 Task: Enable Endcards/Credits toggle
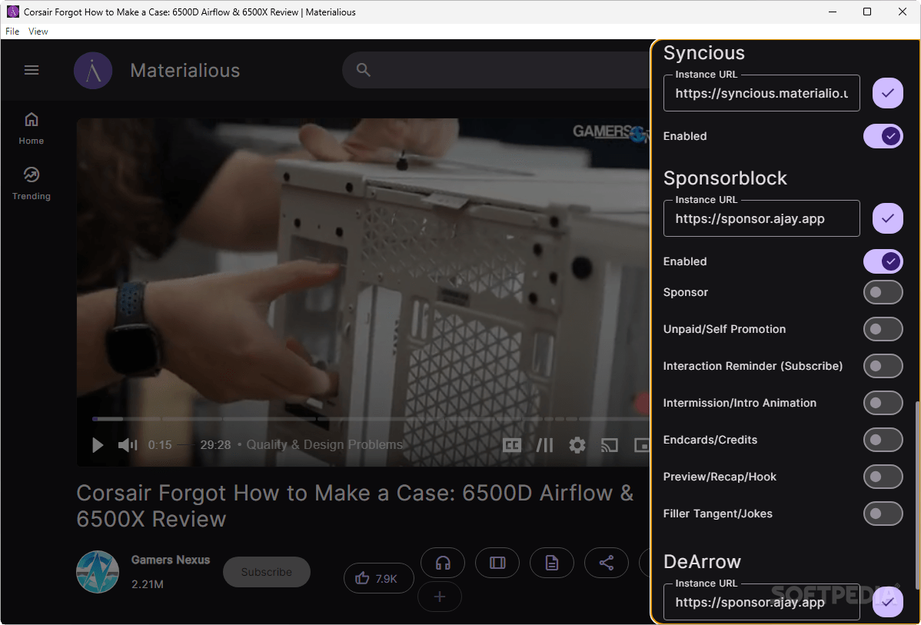[x=883, y=440]
